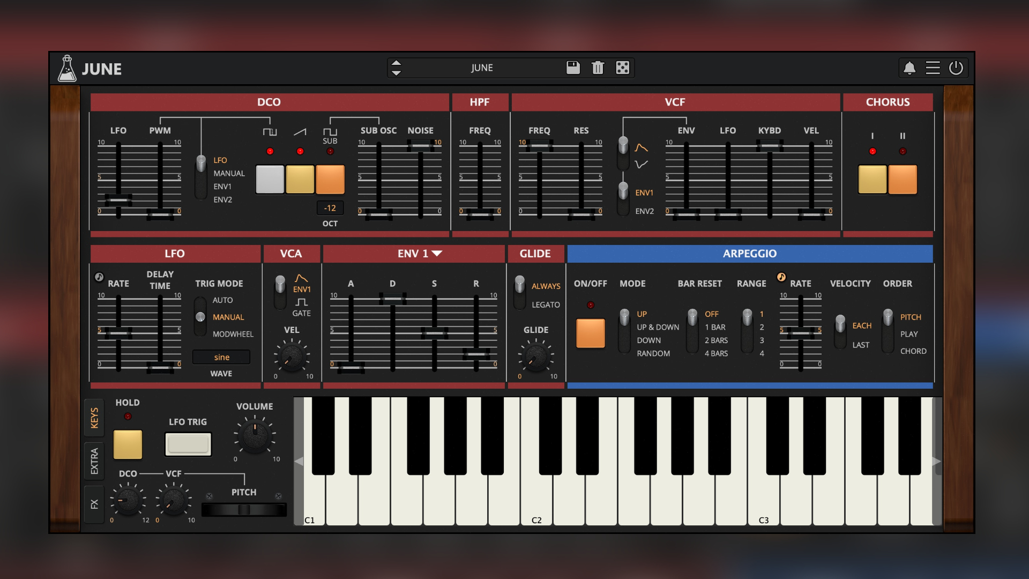Open the notifications bell icon

tap(909, 68)
